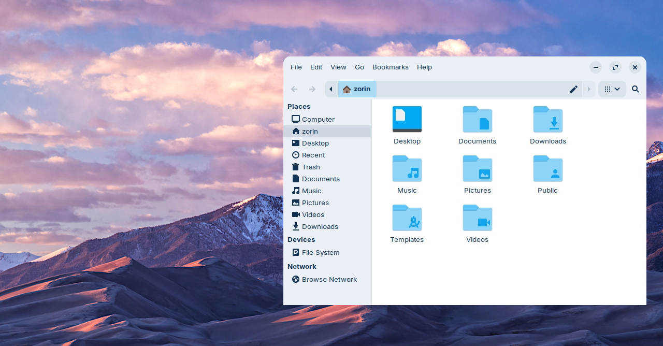This screenshot has height=346, width=663.
Task: Click the back navigation arrow
Action: tap(294, 89)
